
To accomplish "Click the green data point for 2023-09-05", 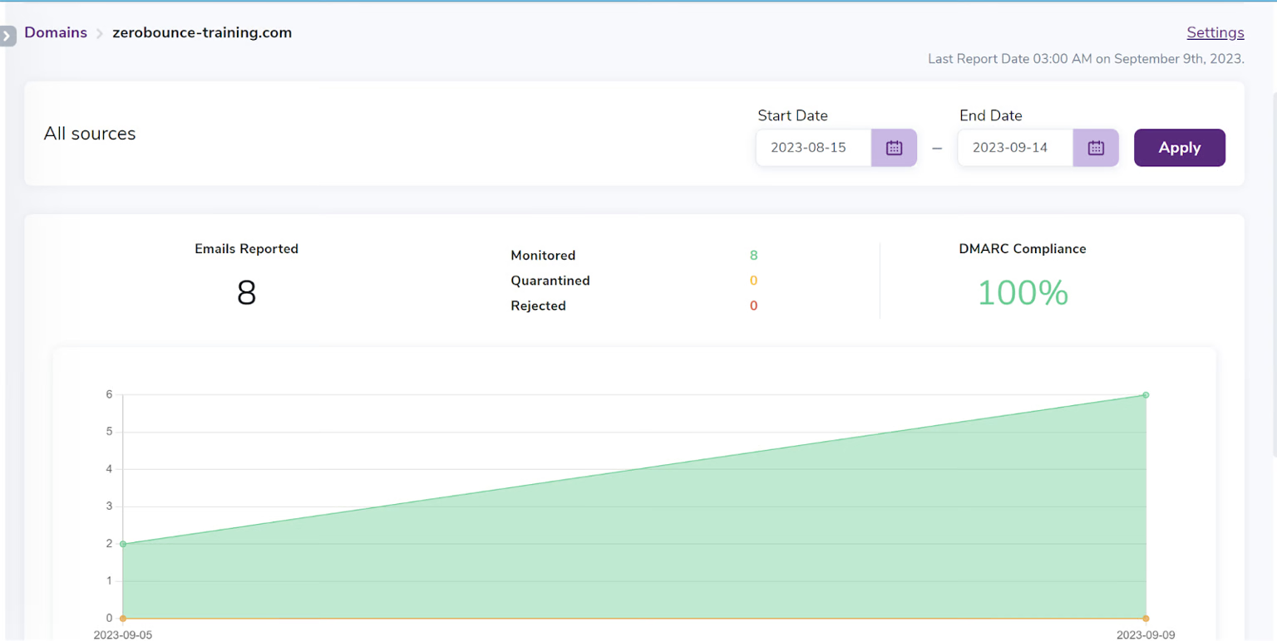I will coord(123,544).
